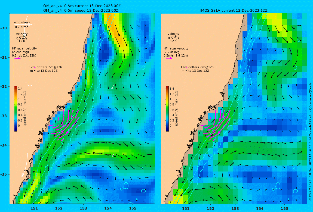Click the magenta HF radar arrow in left legend
This screenshot has height=212, width=313.
coord(17,58)
